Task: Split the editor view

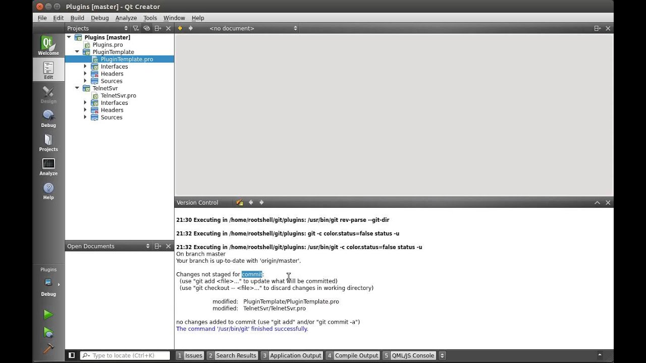Action: point(598,28)
